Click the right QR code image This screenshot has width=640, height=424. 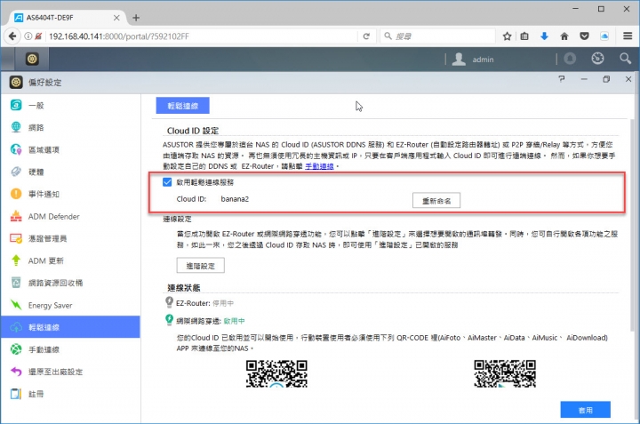(505, 373)
